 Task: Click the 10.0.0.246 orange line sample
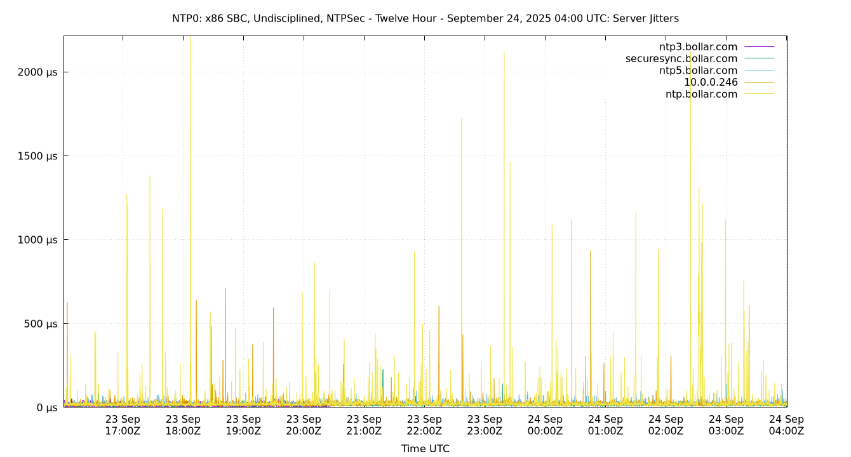(x=759, y=83)
